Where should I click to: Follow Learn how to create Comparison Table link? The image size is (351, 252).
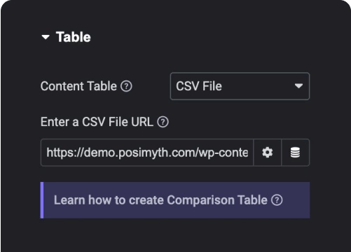[x=160, y=200]
